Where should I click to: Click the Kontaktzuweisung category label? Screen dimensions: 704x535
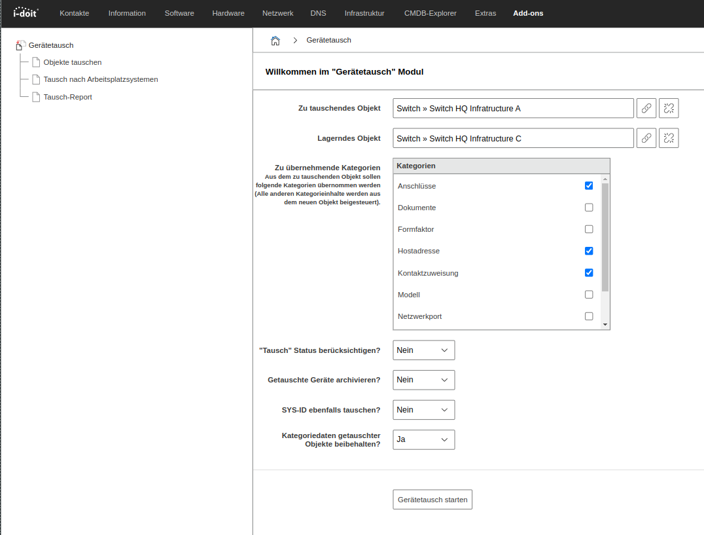click(428, 273)
